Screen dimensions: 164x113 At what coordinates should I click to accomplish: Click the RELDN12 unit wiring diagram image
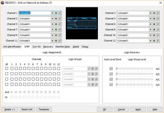tap(82, 23)
